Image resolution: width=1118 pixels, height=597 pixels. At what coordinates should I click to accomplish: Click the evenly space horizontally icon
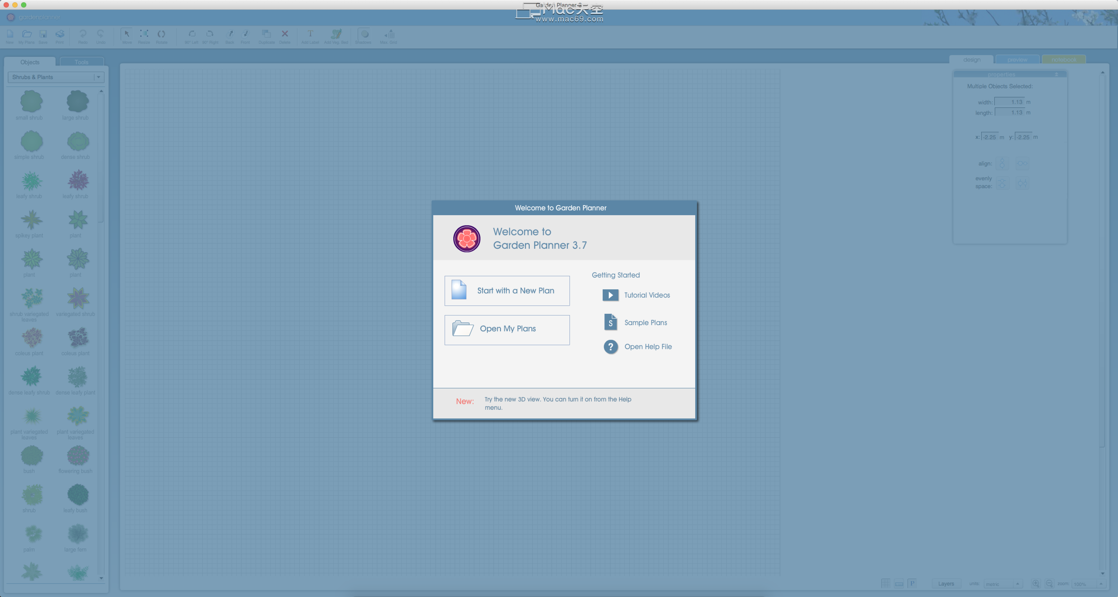click(x=1022, y=183)
